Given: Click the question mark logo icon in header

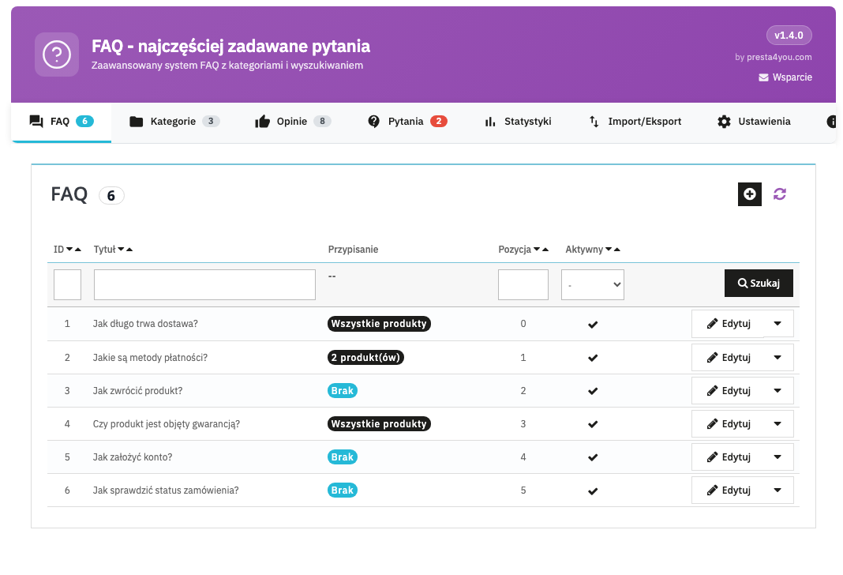Looking at the screenshot, I should coord(57,54).
